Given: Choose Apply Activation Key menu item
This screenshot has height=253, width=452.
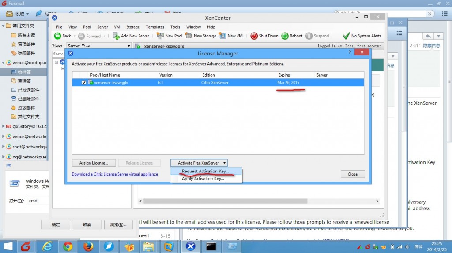Looking at the screenshot, I should (x=206, y=179).
